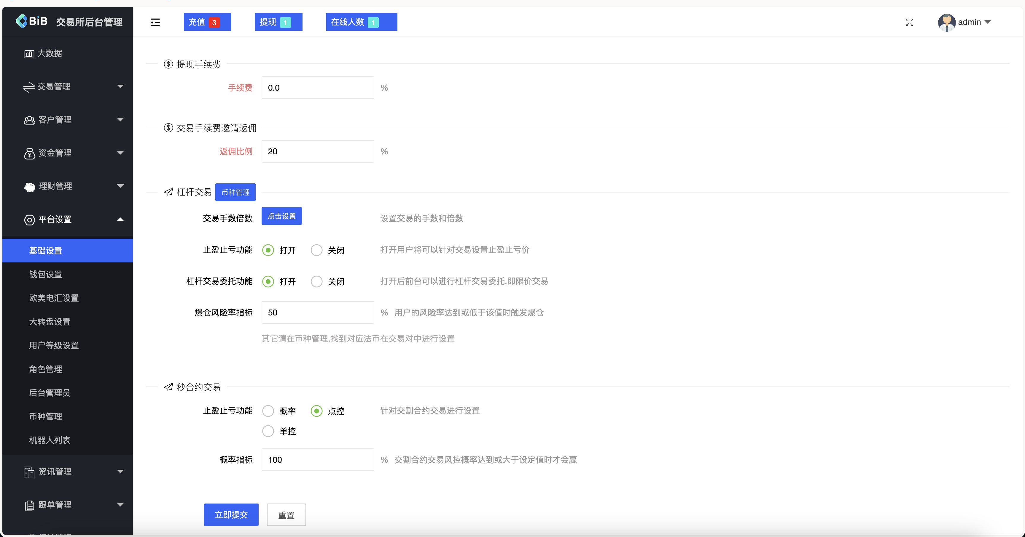Select 关闭 for 止盈止亏功能 under 杠杆交易
The width and height of the screenshot is (1025, 537).
coord(317,250)
